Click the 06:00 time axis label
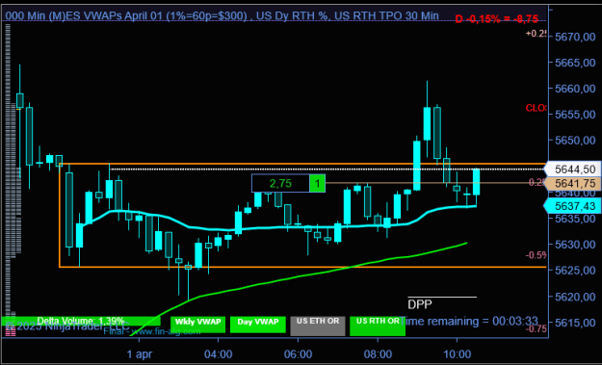This screenshot has width=602, height=365. (x=298, y=353)
